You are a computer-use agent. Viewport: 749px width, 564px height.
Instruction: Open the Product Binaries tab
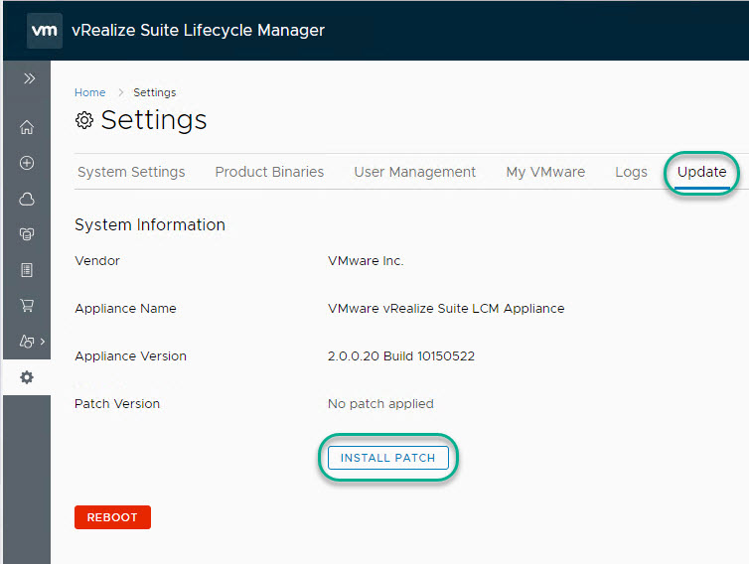269,172
